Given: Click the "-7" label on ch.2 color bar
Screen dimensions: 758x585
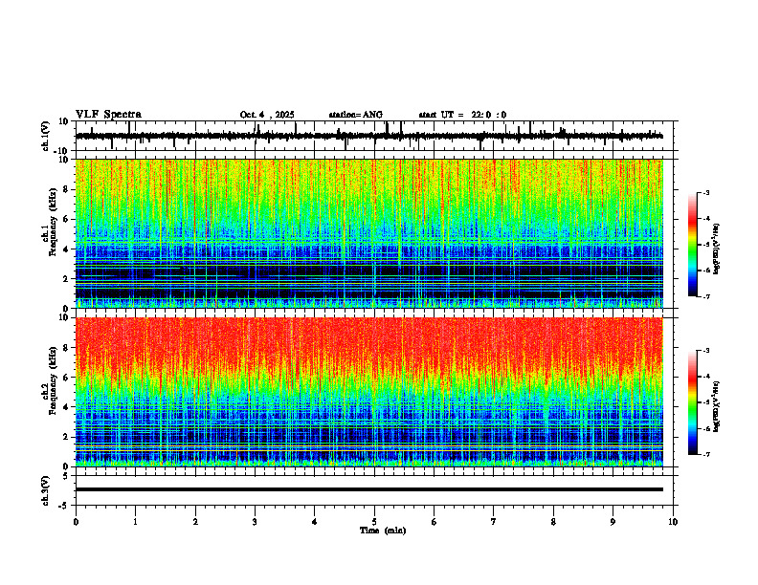Looking at the screenshot, I should click(706, 454).
